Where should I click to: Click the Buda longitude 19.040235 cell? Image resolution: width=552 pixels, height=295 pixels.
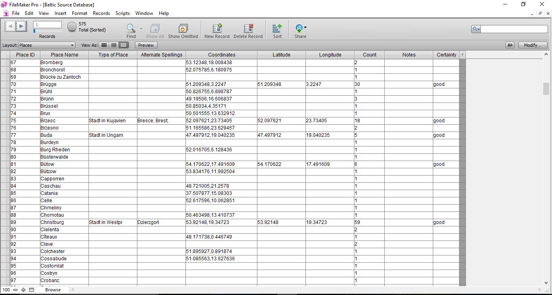tap(330, 135)
